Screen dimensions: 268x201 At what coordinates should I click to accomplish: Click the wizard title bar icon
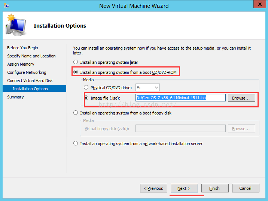(6, 6)
